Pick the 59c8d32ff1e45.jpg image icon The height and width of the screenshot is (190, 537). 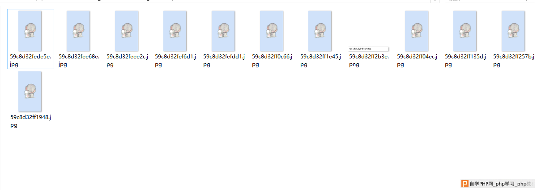[320, 31]
